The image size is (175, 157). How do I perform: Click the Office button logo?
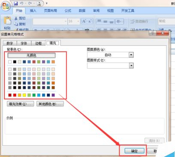coord(6,6)
